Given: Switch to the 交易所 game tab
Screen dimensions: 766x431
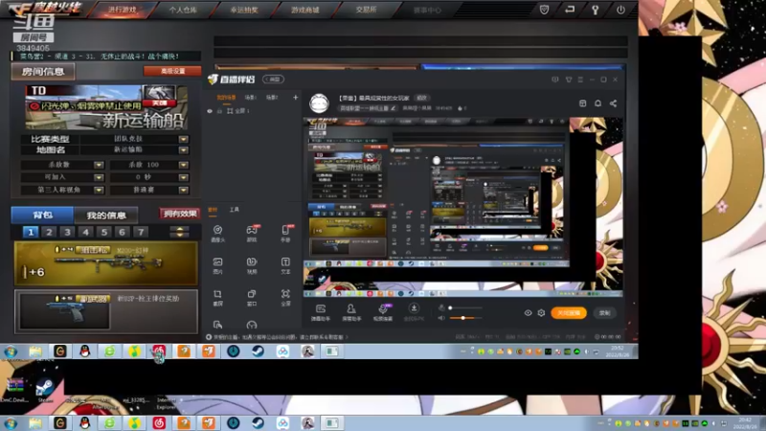Looking at the screenshot, I should click(x=366, y=10).
